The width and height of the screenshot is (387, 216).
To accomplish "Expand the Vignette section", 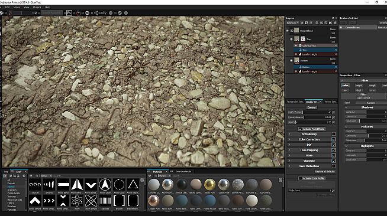I will coord(289,161).
